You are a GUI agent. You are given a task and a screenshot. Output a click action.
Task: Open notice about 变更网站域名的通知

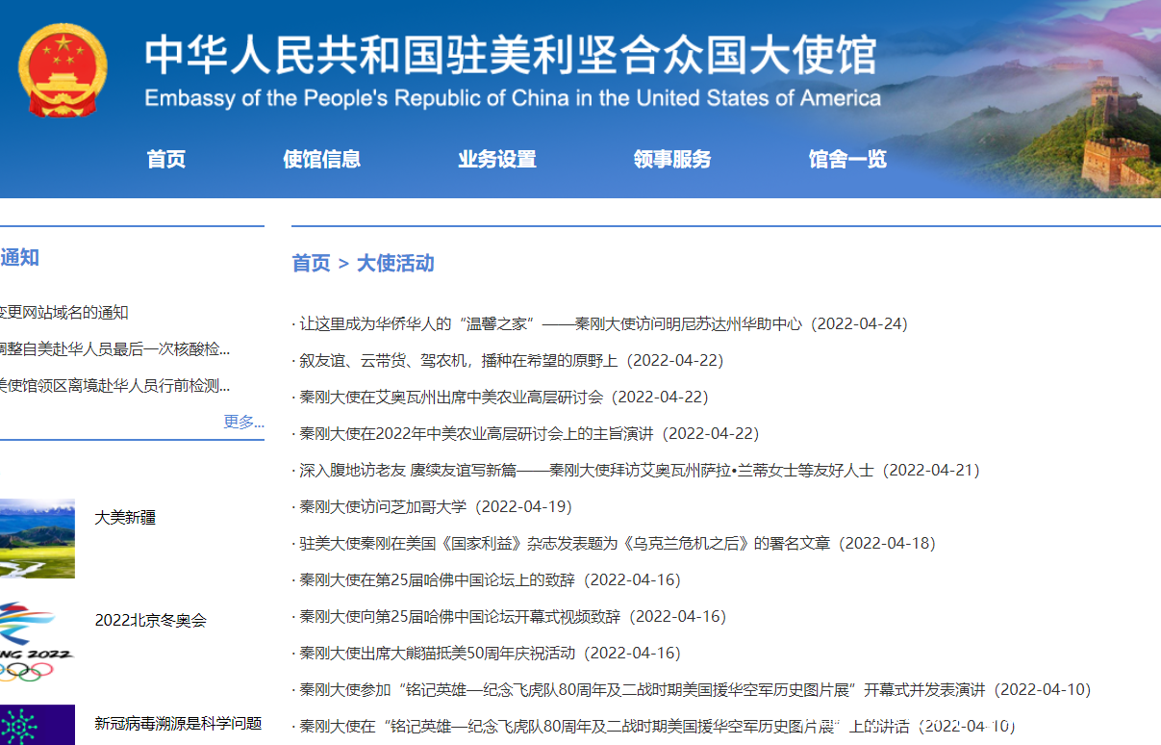[64, 313]
